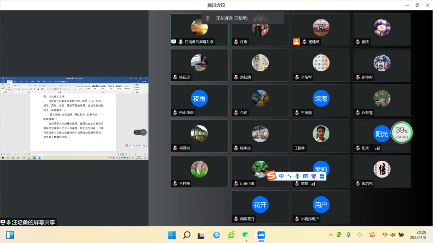
Task: Click the 39% speed monitor floating widget
Action: point(401,132)
